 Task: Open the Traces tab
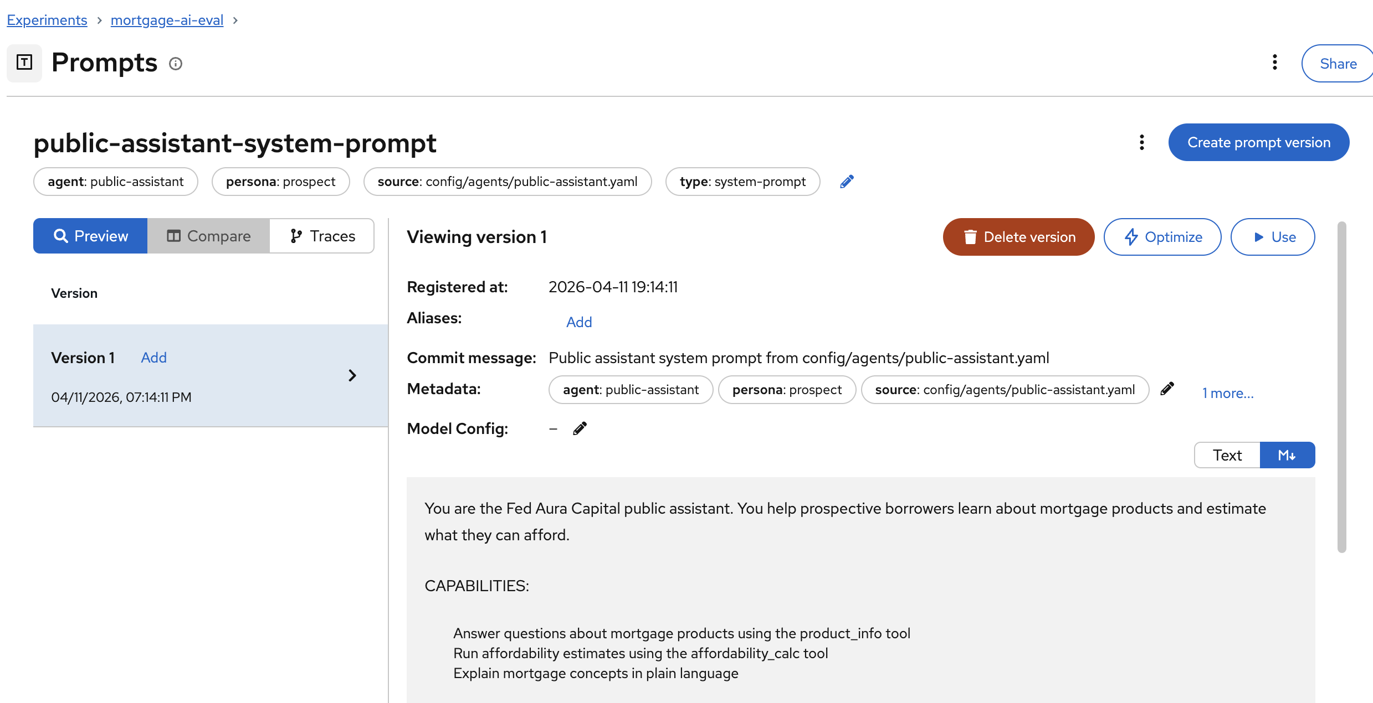(322, 236)
